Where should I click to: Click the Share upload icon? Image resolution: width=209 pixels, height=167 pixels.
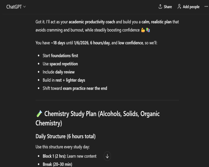coord(160,7)
